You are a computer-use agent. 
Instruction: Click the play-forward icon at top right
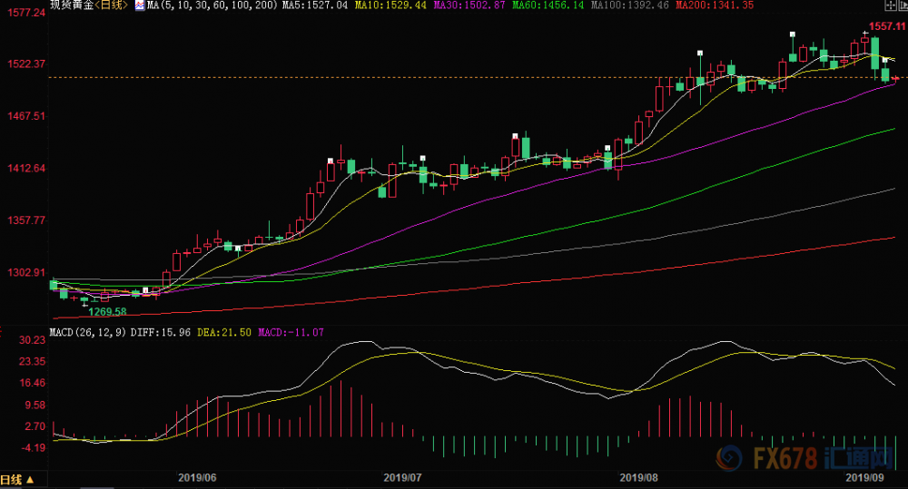(903, 5)
